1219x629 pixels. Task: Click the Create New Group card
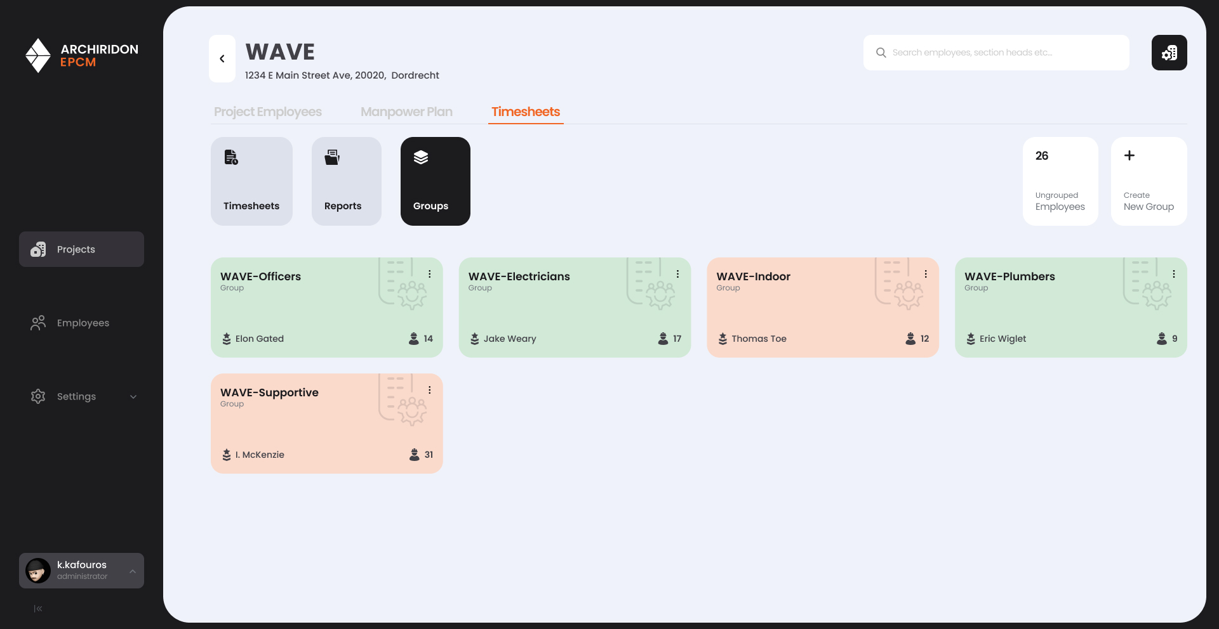(x=1149, y=181)
